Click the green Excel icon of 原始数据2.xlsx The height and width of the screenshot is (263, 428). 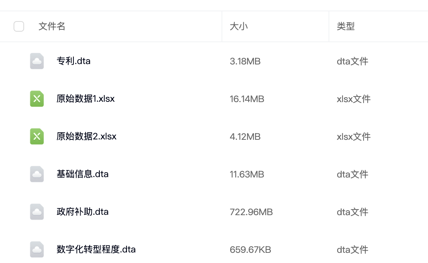(37, 136)
